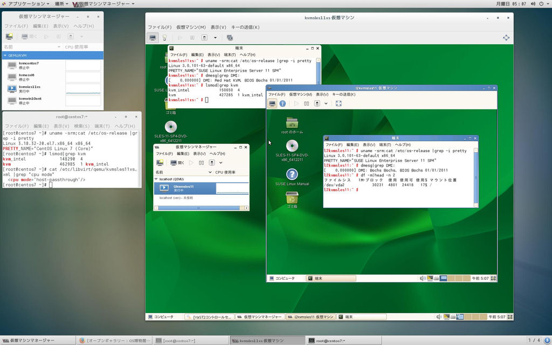
Task: Click 名前 column sort arrow in nested manager
Action: coord(210,172)
